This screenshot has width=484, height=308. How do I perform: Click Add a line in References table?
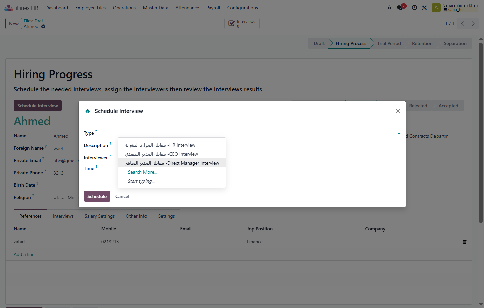(x=24, y=254)
